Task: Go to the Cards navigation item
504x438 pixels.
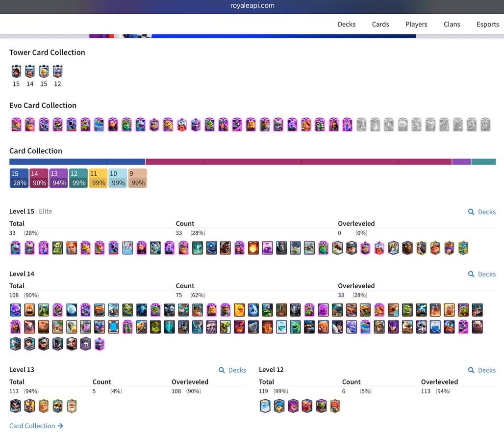Action: [x=380, y=24]
